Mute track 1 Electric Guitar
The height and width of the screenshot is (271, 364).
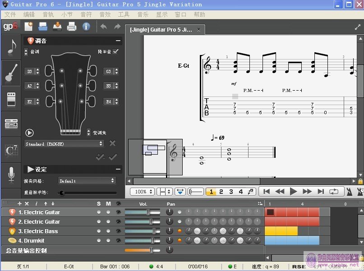108,212
